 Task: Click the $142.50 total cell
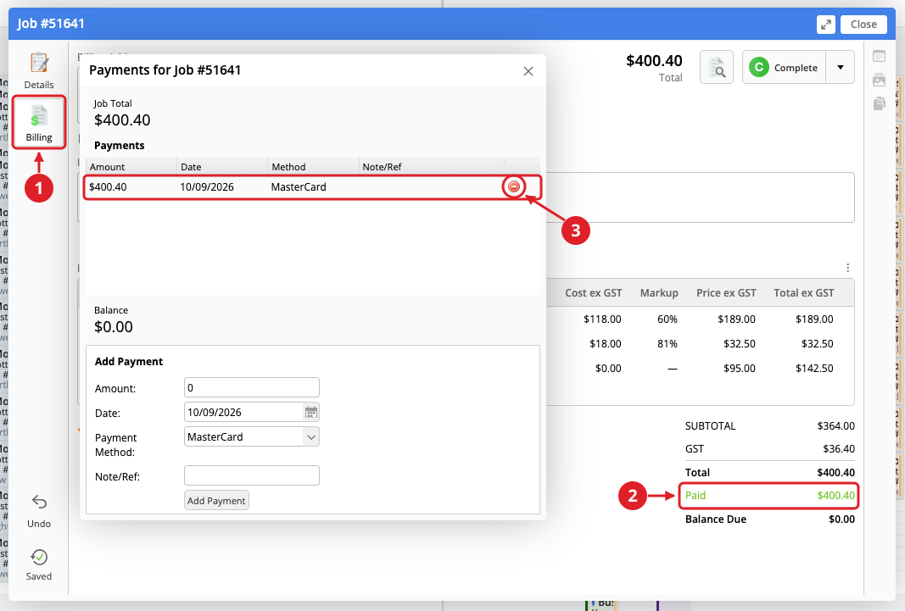pos(814,369)
